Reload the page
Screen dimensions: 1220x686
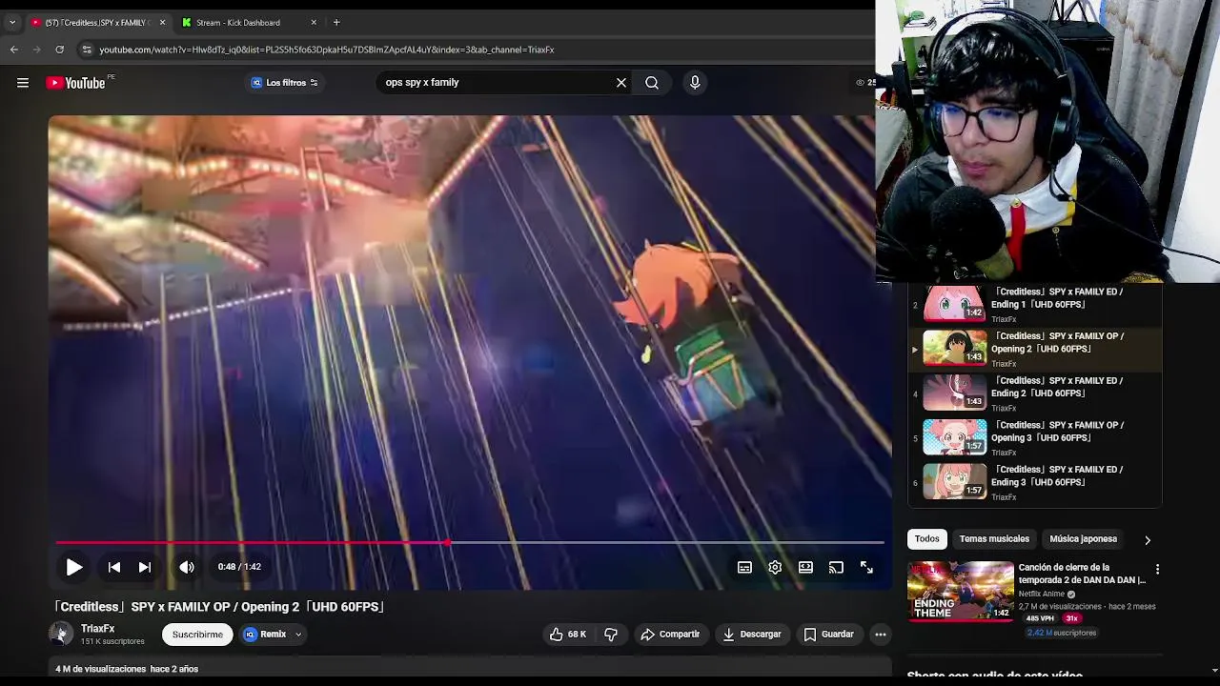(x=59, y=50)
